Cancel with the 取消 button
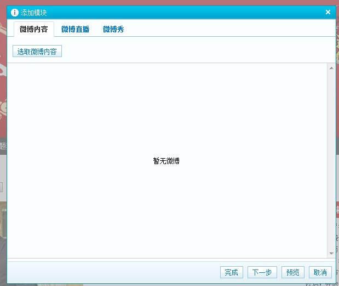This screenshot has height=286, width=339. [320, 272]
